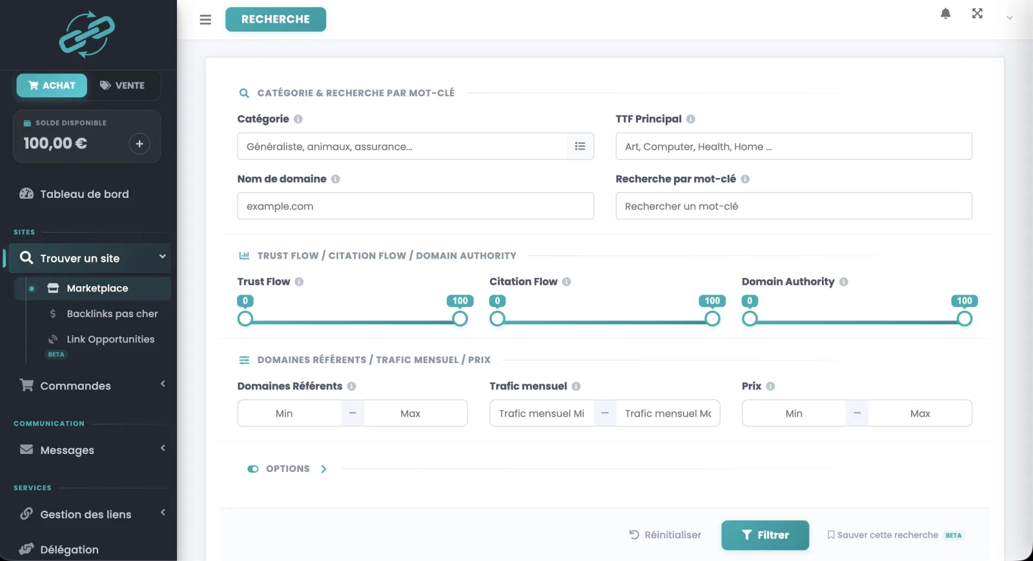
Task: Switch to VENTE mode
Action: click(123, 85)
